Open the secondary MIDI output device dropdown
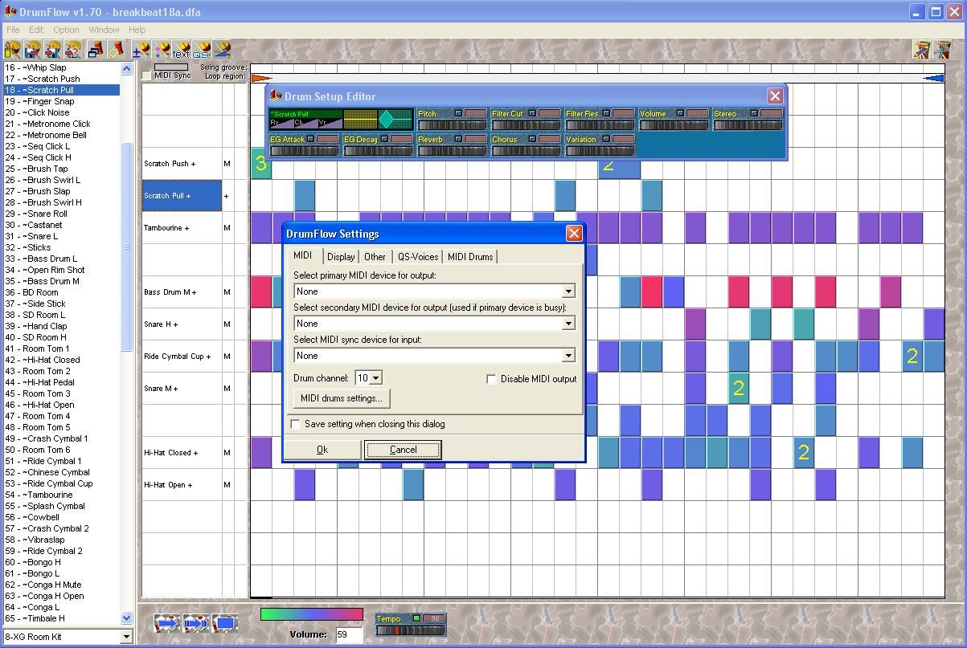967x648 pixels. coord(568,324)
